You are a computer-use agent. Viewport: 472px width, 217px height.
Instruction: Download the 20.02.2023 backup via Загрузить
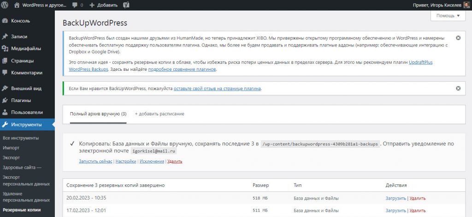coord(396,198)
